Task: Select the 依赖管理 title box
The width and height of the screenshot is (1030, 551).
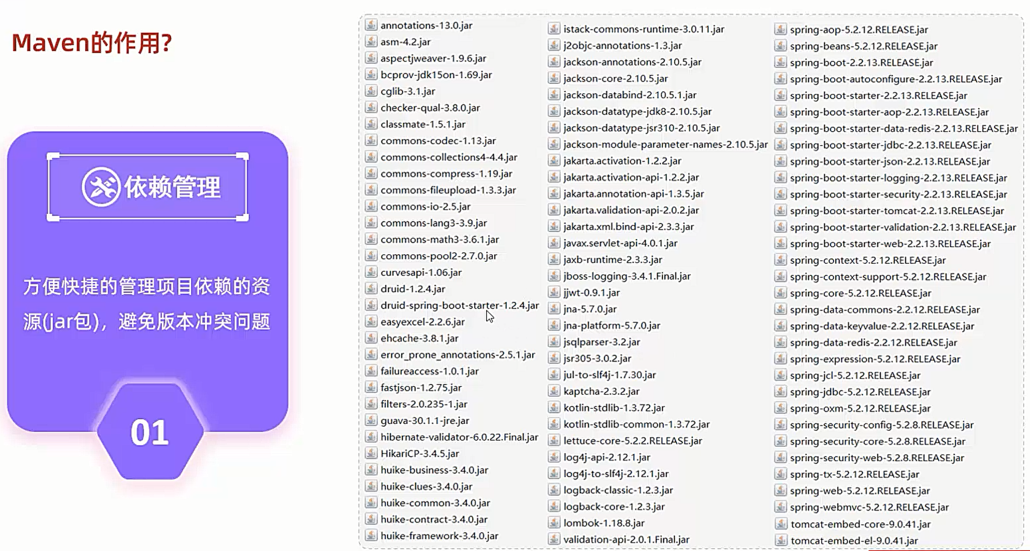Action: 148,187
